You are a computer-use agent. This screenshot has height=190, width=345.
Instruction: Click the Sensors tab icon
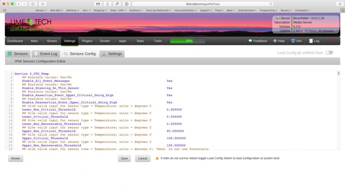[10, 54]
